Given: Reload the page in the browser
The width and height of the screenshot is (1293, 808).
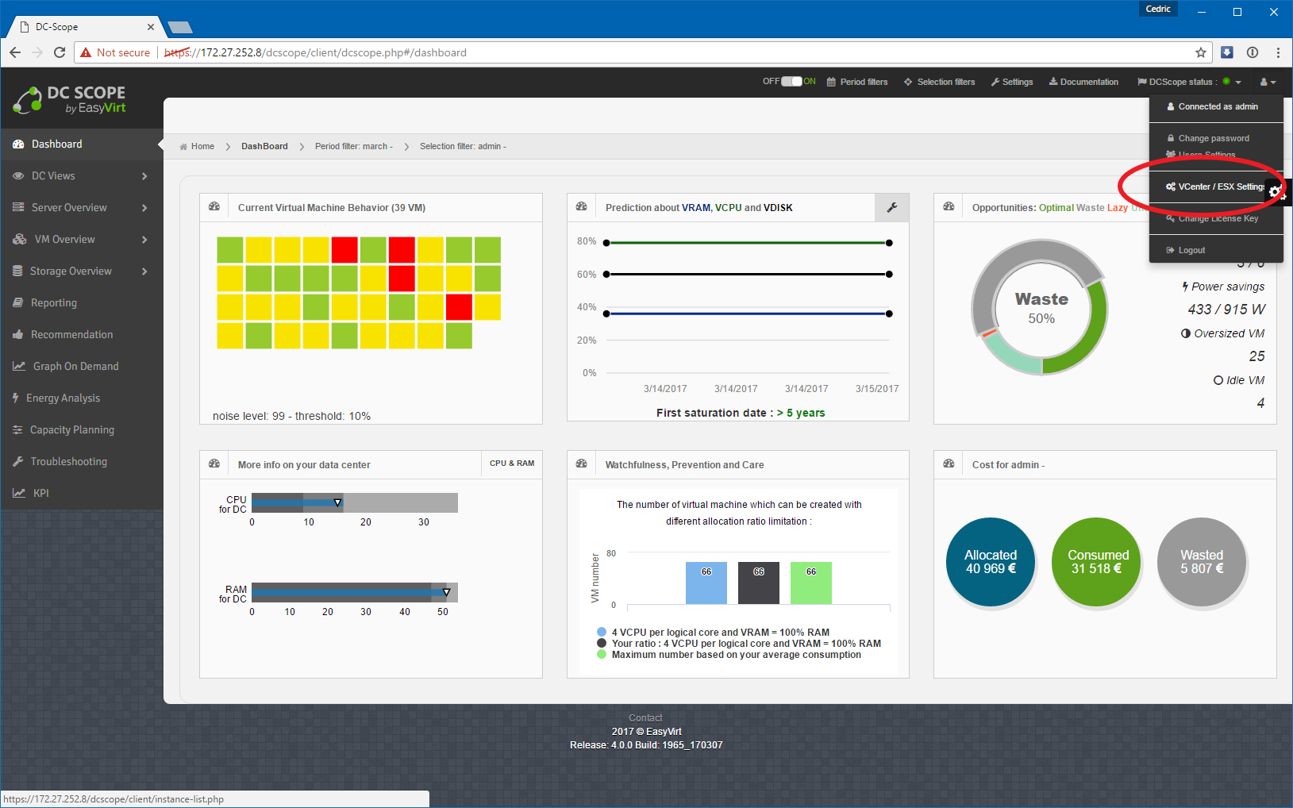Looking at the screenshot, I should pos(60,52).
